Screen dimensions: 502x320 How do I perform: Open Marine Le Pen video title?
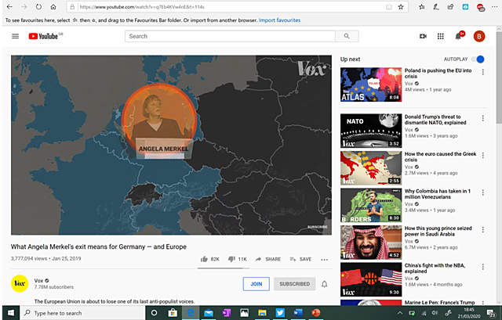(x=439, y=302)
